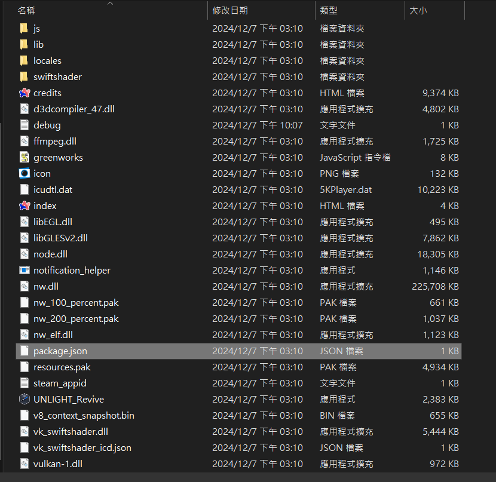Click the nw_elf.dll file icon
Image resolution: width=496 pixels, height=482 pixels.
pyautogui.click(x=25, y=334)
